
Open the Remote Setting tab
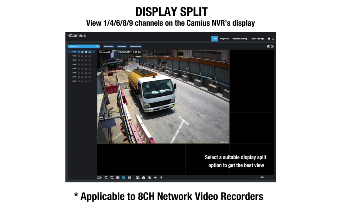[x=240, y=39]
